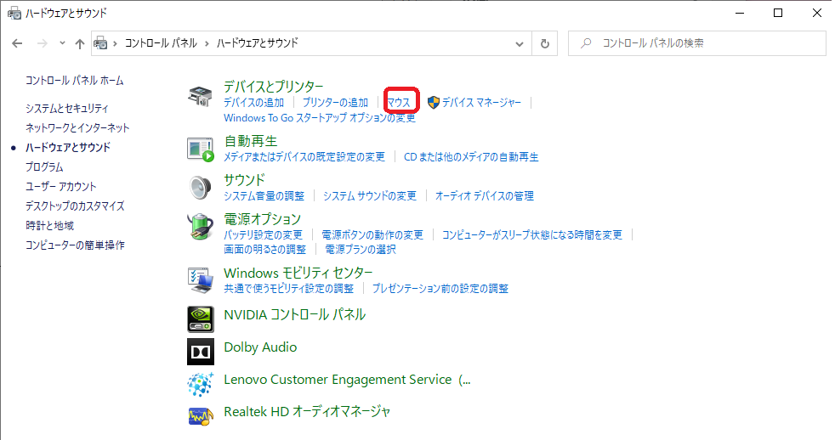Open デバイス マネージャー (Device Manager) link
The image size is (835, 440).
(x=480, y=103)
